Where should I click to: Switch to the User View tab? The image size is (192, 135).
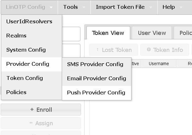click(152, 33)
